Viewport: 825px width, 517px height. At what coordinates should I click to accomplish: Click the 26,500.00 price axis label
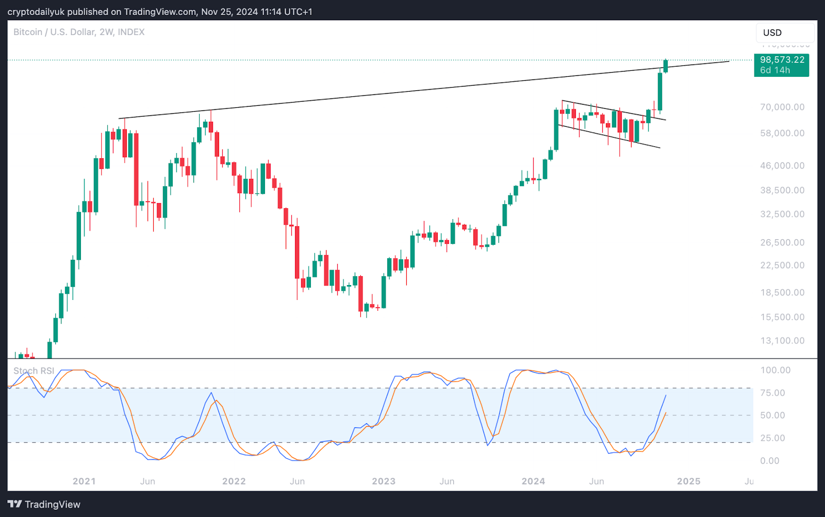tap(782, 242)
